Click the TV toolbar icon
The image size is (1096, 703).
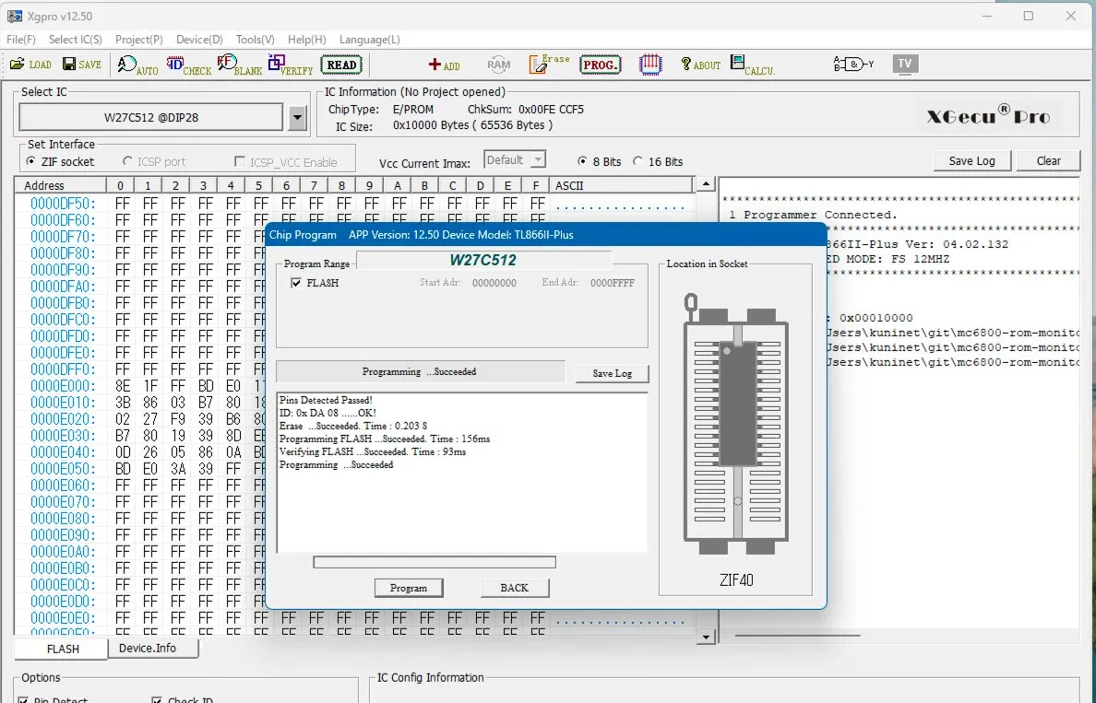pos(905,64)
